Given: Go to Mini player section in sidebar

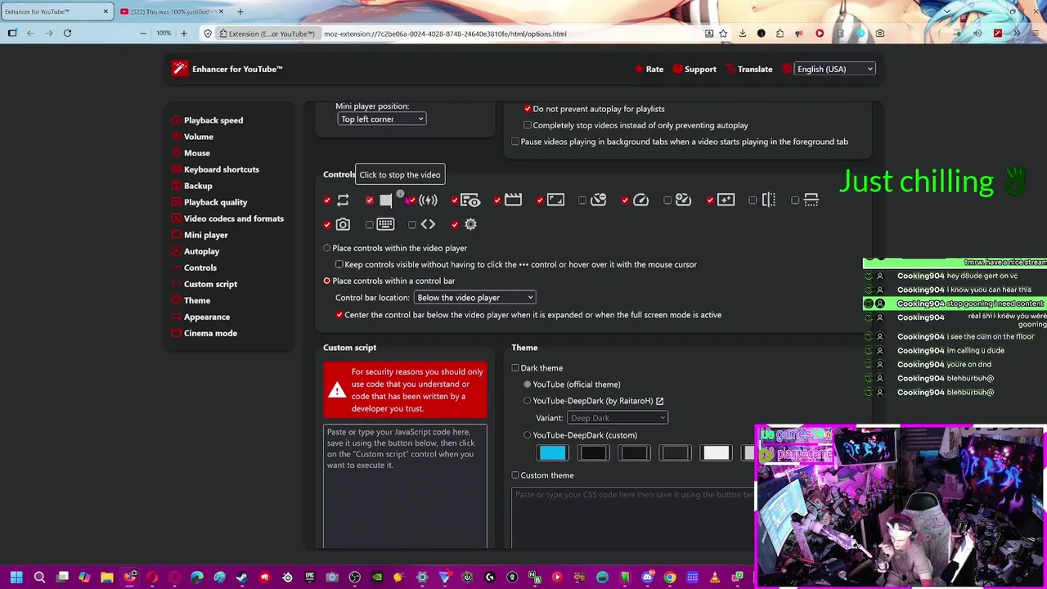Looking at the screenshot, I should [206, 235].
